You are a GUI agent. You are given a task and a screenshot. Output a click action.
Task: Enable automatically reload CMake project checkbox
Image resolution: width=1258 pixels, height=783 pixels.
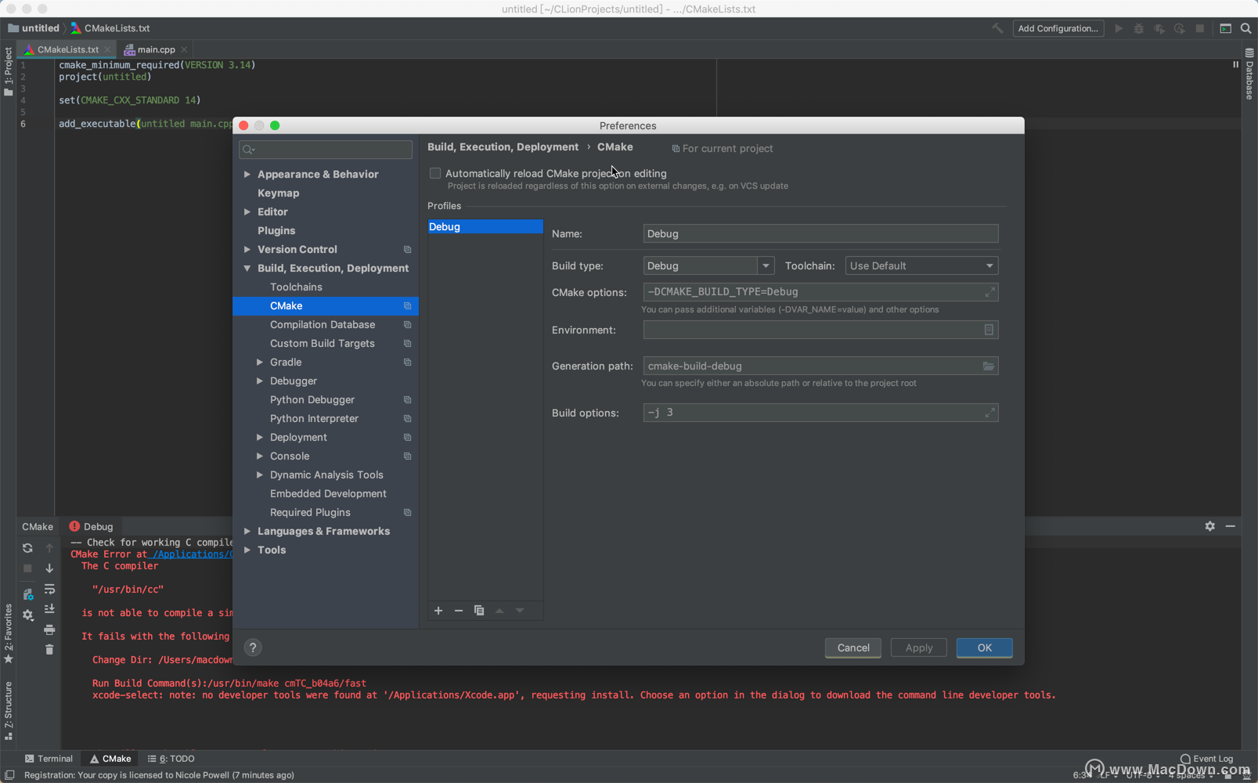tap(435, 173)
